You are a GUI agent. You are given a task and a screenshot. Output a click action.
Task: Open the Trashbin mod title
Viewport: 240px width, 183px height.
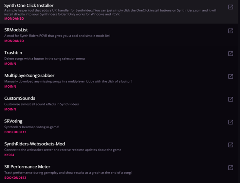(14, 53)
